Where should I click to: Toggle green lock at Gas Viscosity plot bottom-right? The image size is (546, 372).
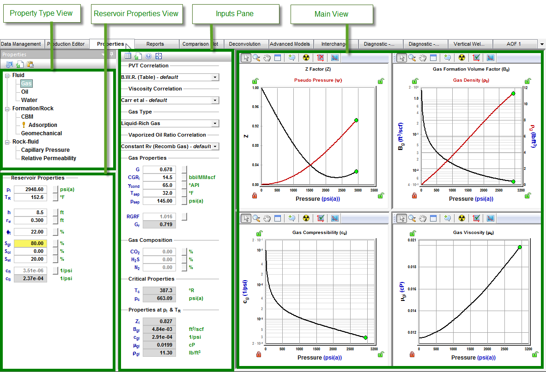coord(534,354)
